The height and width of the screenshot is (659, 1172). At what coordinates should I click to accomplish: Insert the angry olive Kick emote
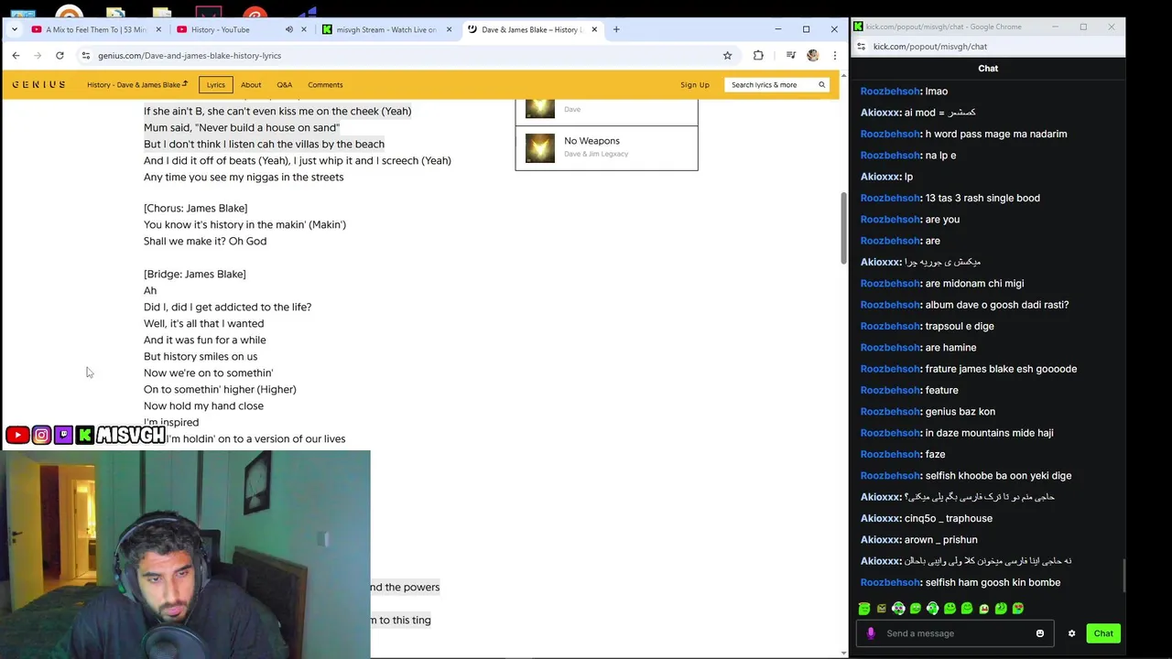pos(882,608)
